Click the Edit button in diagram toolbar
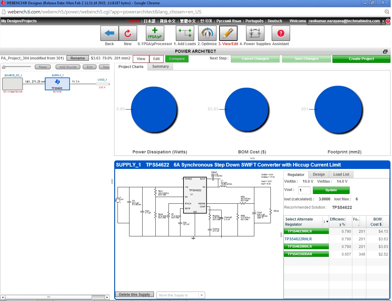 pos(90,67)
